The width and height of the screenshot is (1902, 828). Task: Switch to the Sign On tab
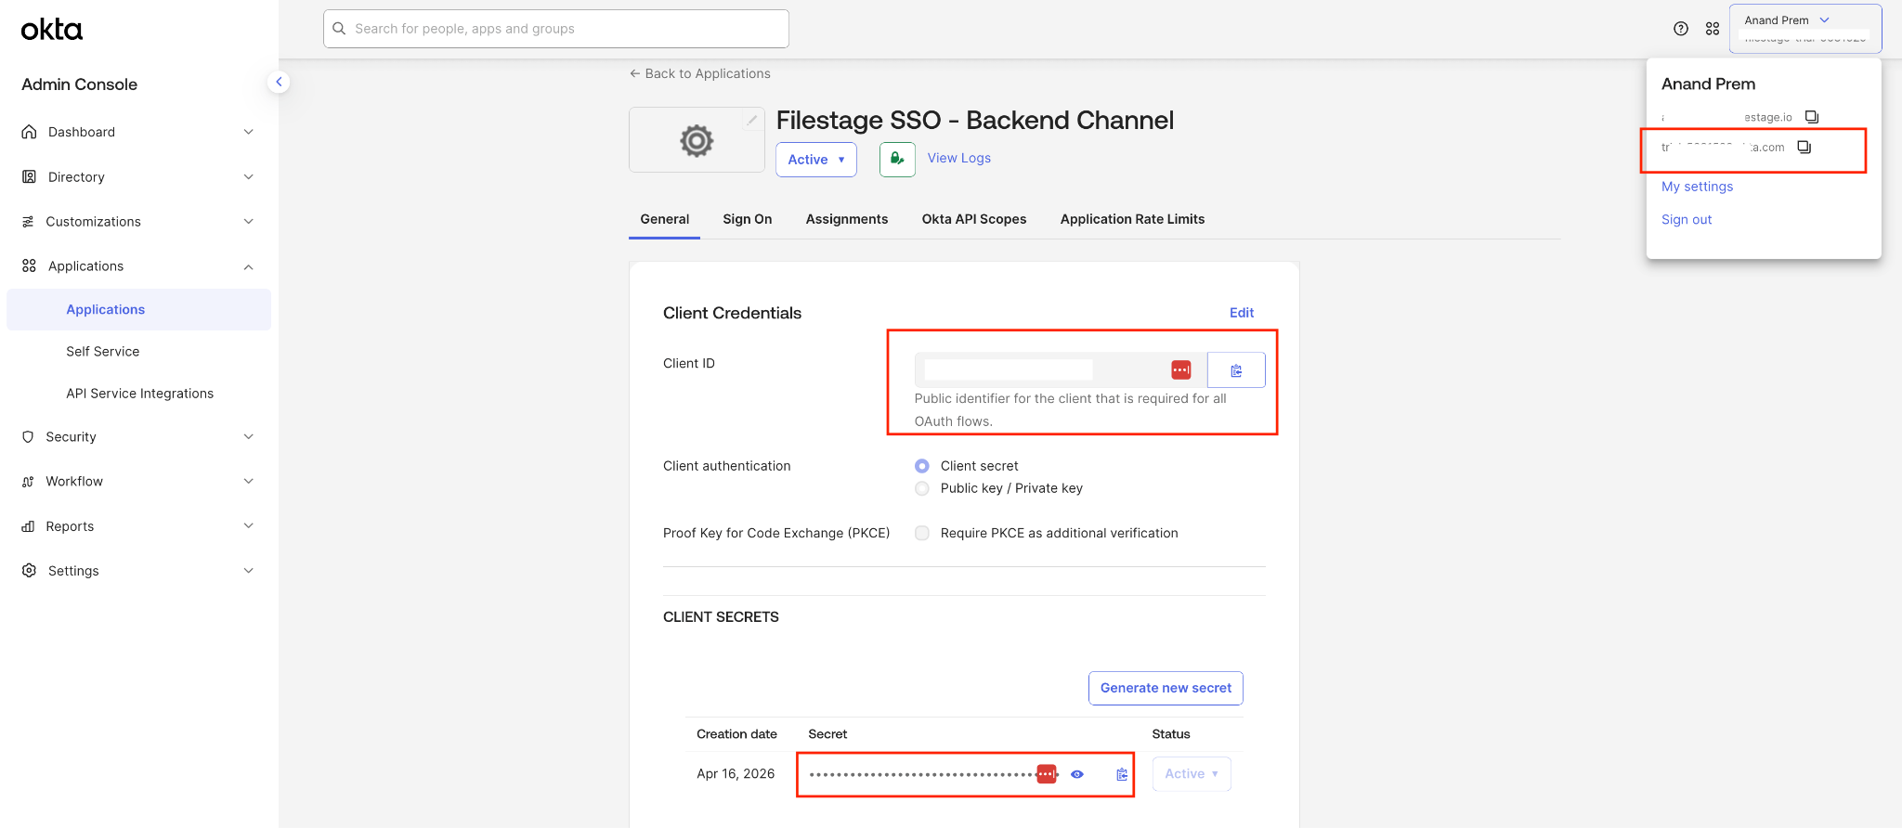748,219
